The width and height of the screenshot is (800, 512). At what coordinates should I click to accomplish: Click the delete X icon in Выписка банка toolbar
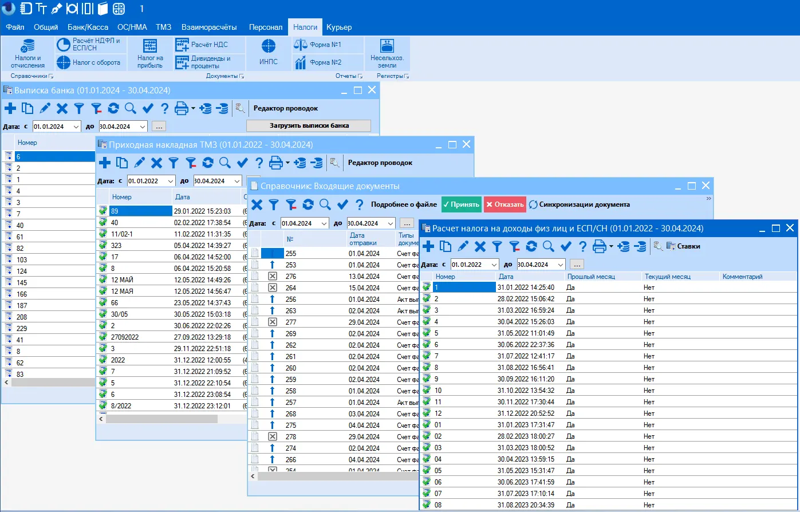click(62, 108)
